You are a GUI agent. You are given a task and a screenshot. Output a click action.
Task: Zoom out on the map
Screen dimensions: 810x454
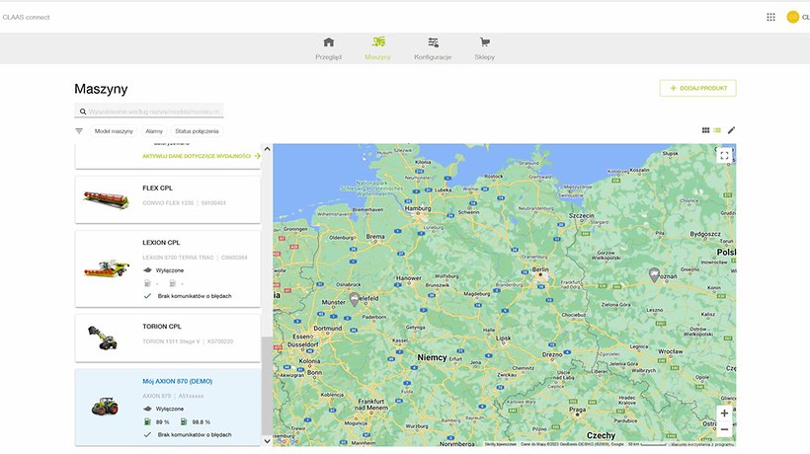[x=724, y=429]
